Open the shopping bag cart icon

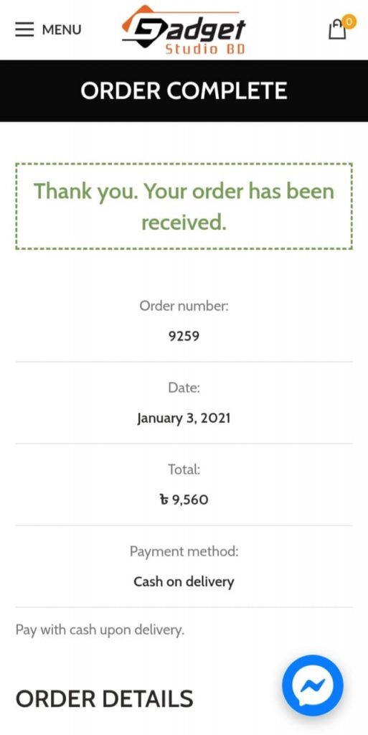point(337,29)
